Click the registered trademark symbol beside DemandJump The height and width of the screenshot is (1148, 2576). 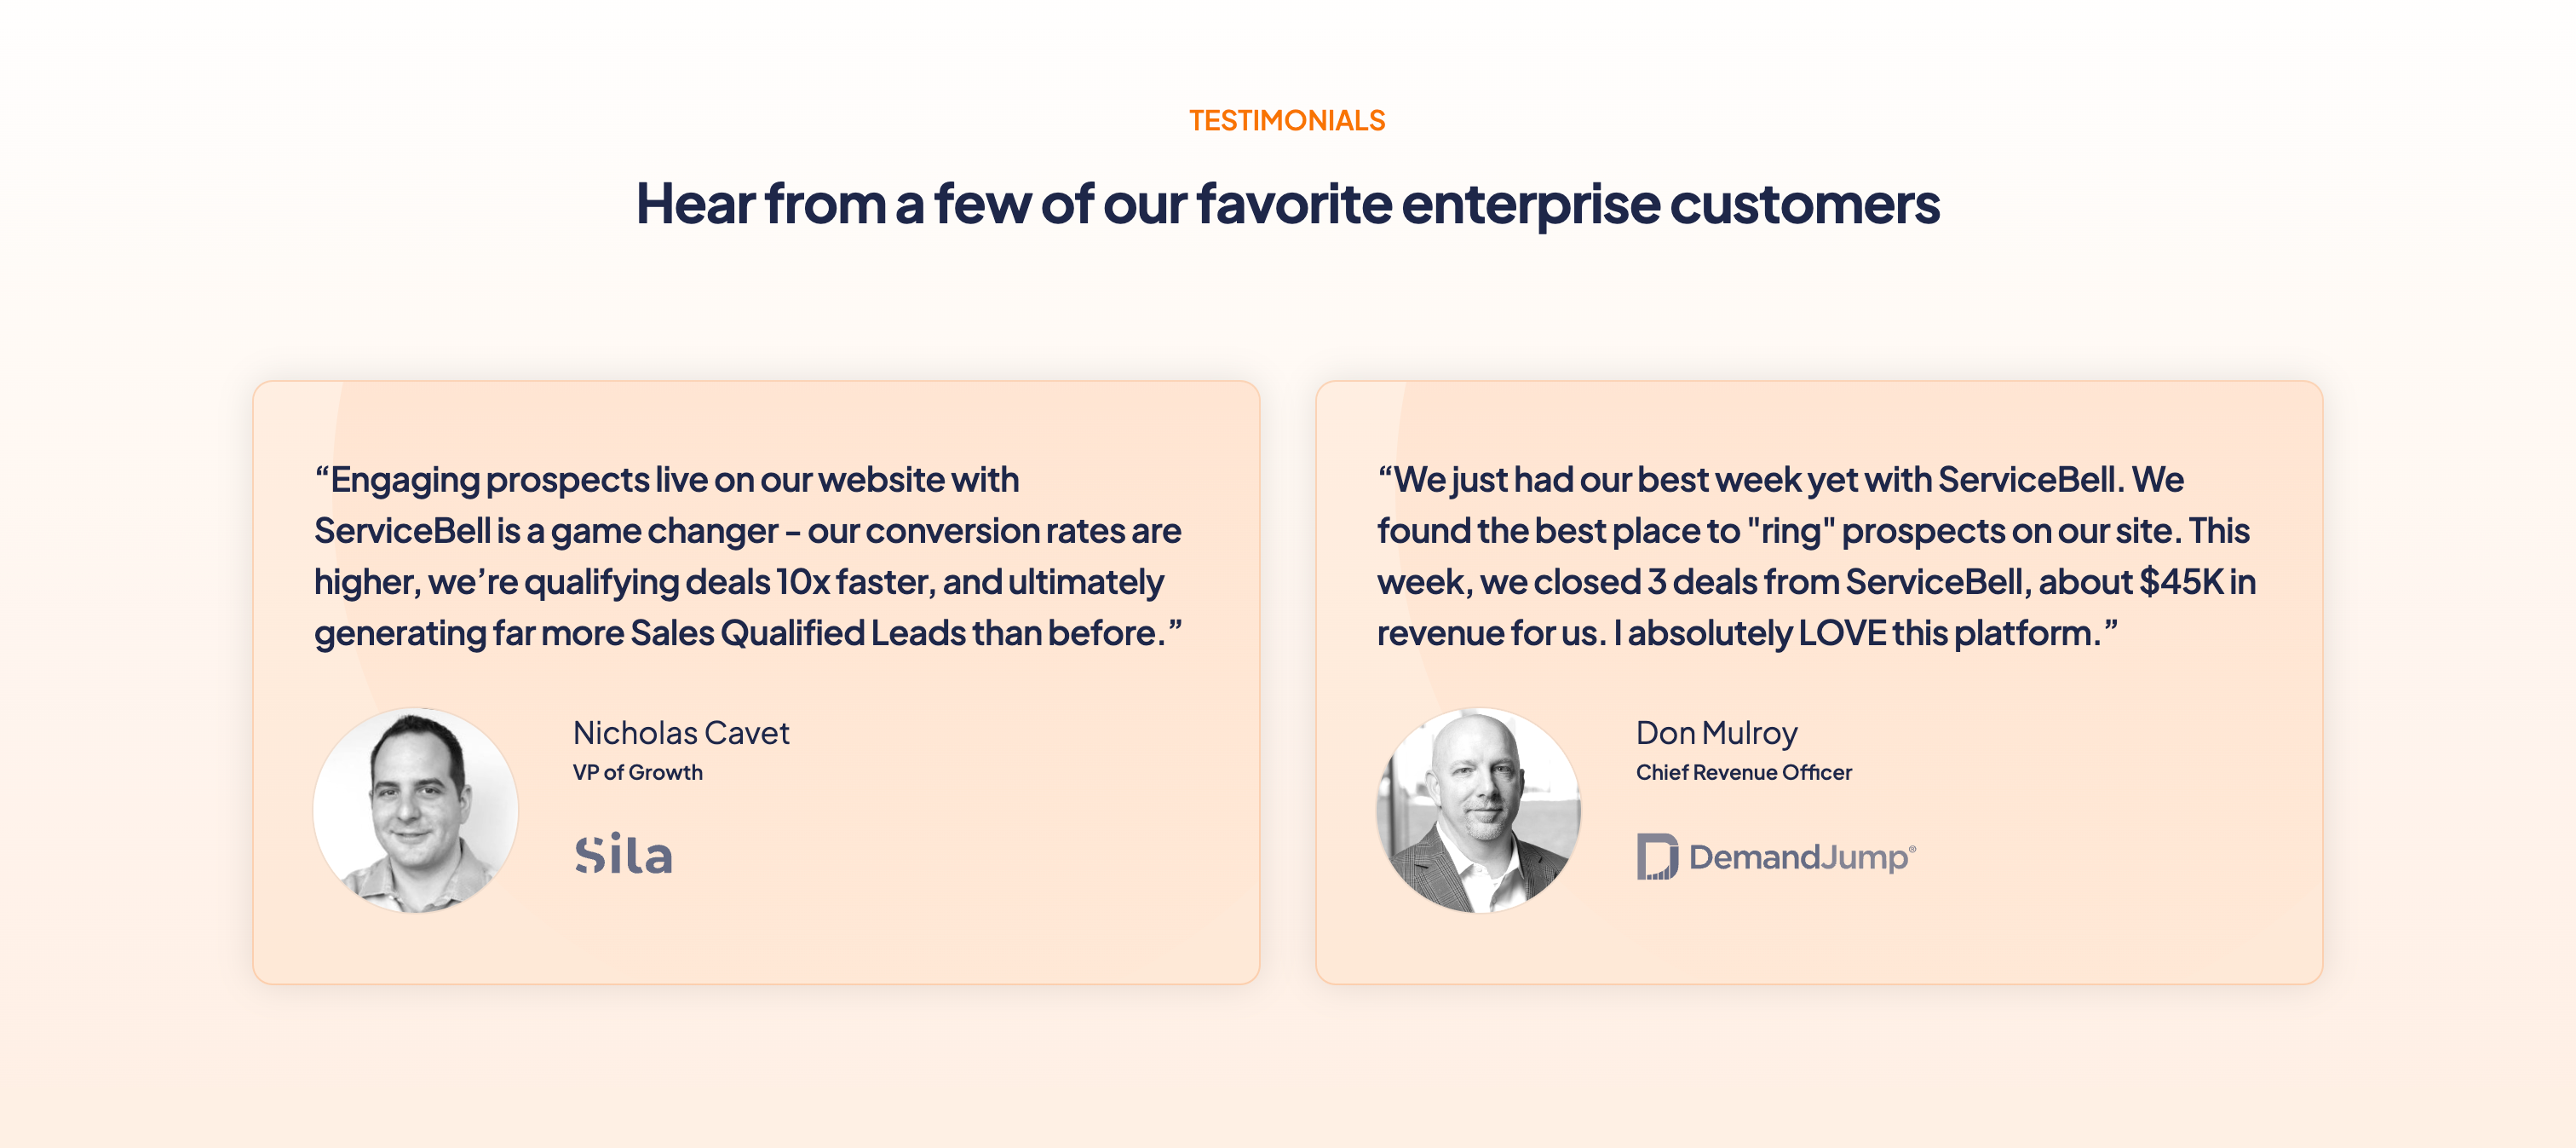[1912, 850]
